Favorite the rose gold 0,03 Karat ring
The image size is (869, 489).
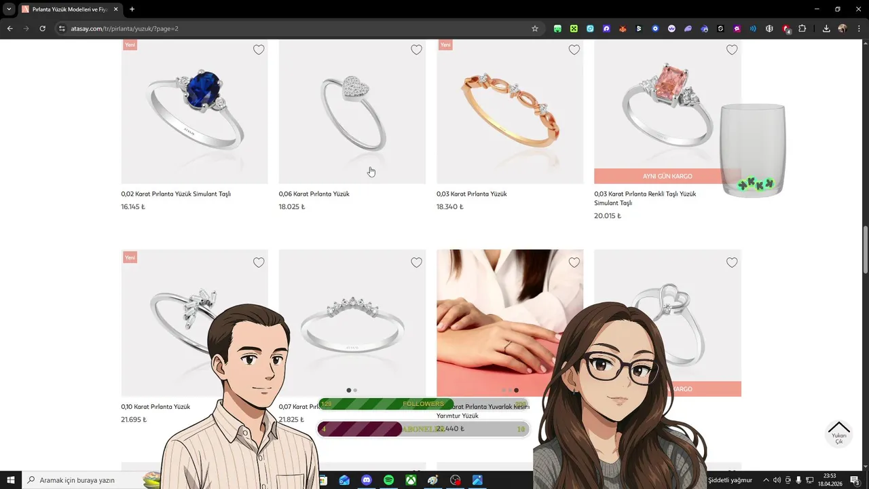coord(574,50)
